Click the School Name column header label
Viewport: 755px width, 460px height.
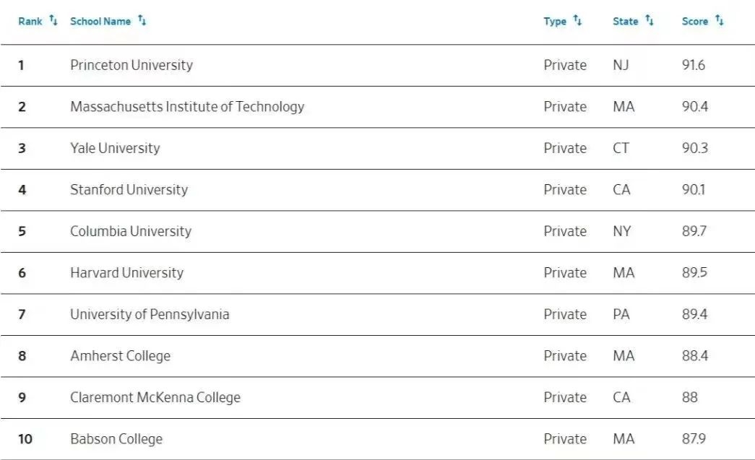pos(100,21)
